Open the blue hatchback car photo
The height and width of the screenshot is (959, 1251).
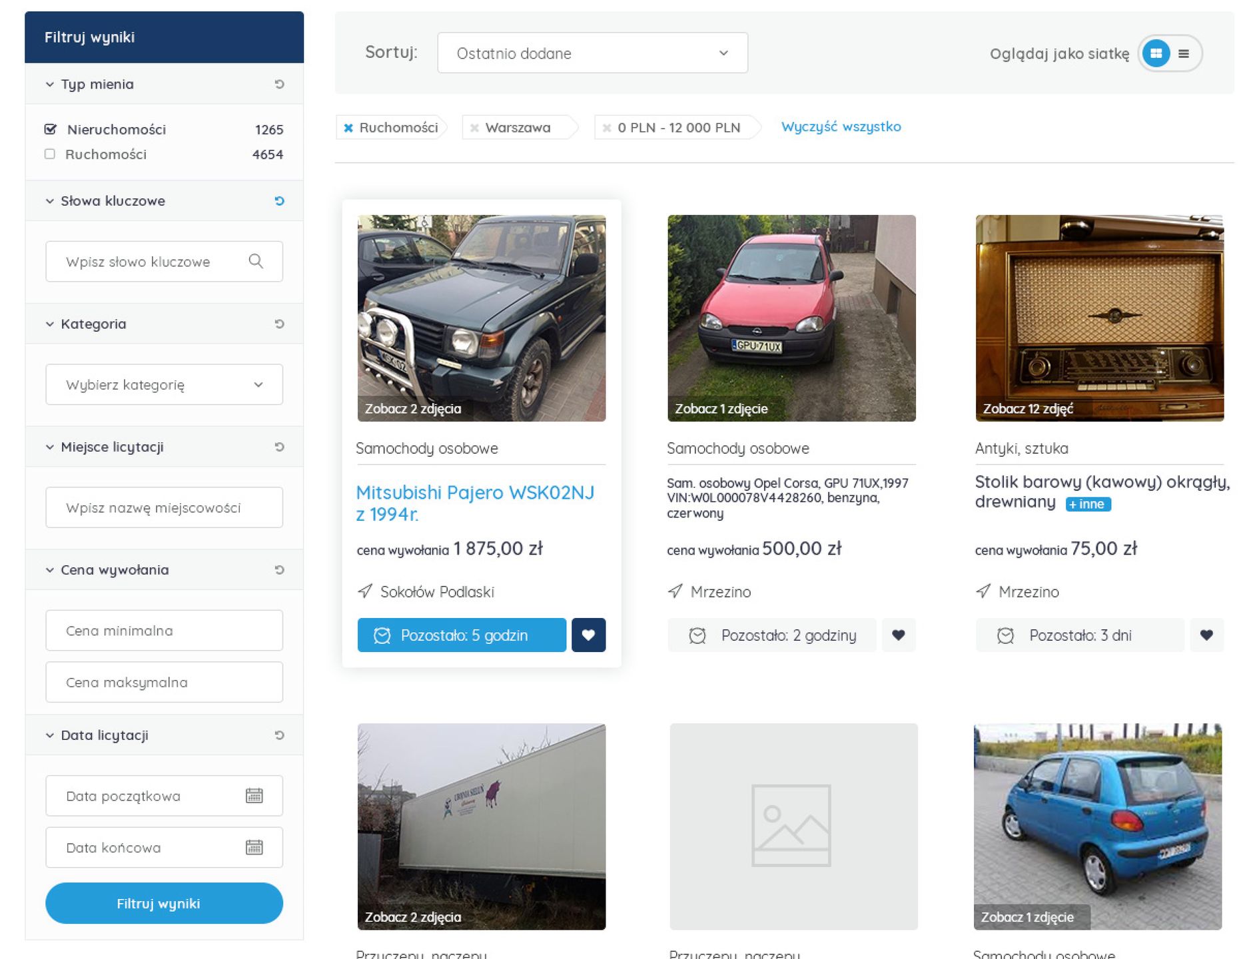coord(1098,826)
